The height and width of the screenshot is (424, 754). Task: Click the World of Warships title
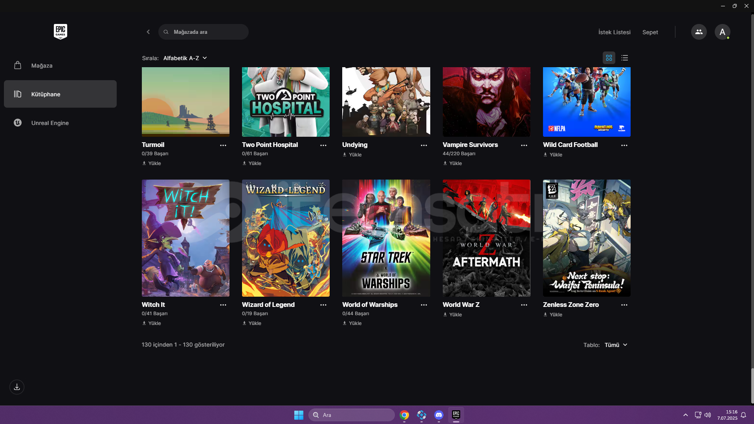tap(370, 305)
